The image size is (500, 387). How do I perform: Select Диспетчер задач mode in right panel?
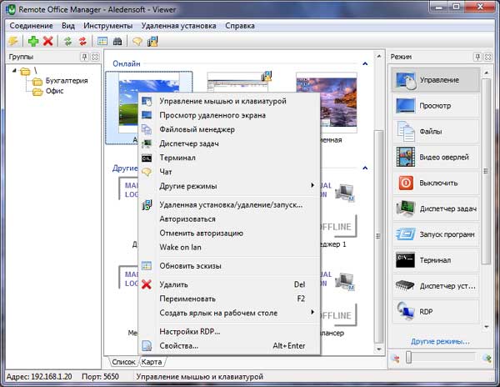(436, 209)
